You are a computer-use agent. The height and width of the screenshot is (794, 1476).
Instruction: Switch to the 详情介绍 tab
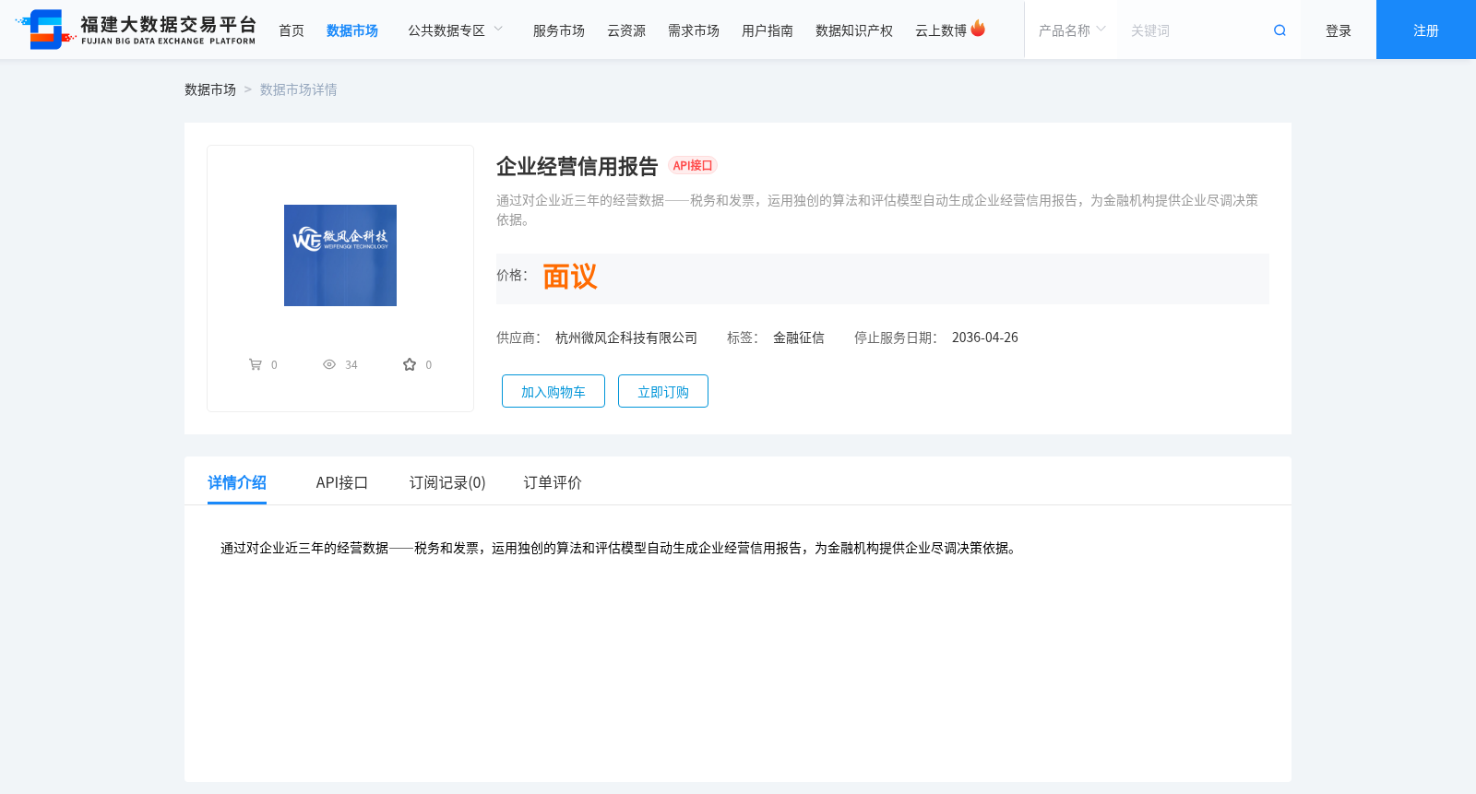coord(237,482)
